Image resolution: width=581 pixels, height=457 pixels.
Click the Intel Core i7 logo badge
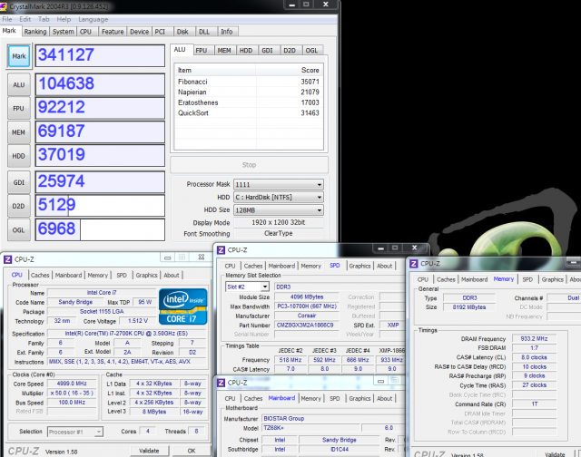pyautogui.click(x=183, y=306)
